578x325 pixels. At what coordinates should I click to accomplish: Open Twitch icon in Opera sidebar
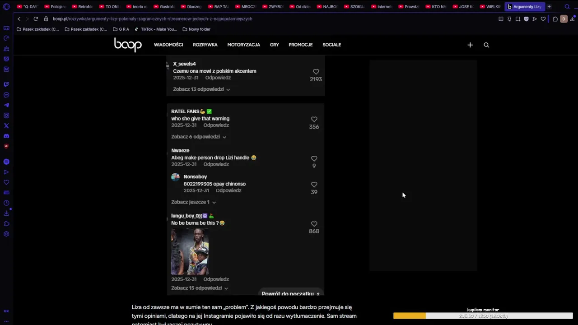tap(6, 84)
